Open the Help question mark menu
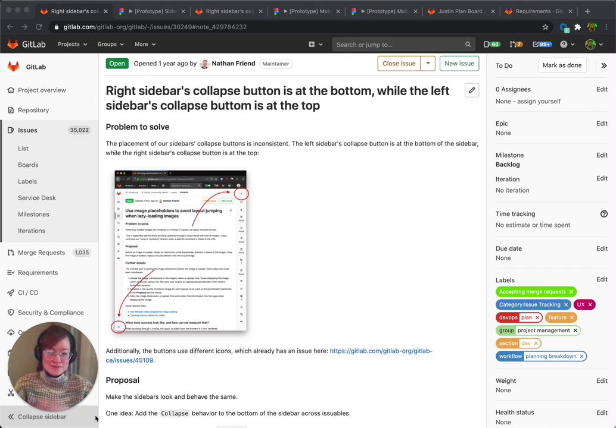 (567, 45)
